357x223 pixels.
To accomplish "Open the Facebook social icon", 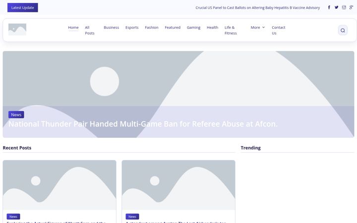I will coord(329,7).
